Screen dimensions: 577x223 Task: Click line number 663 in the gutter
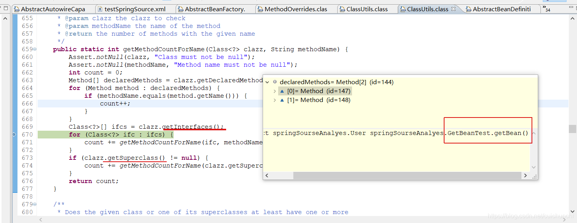(27, 80)
